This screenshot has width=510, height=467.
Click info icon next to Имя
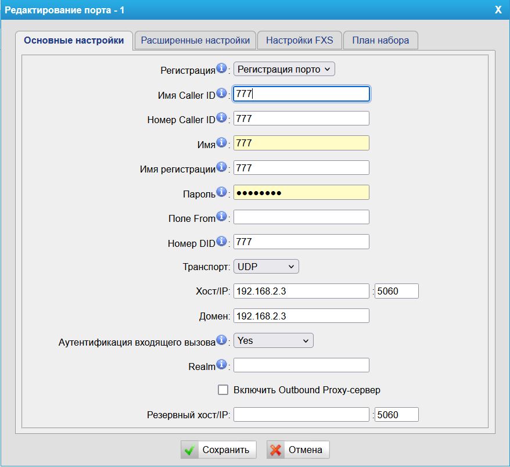click(x=221, y=142)
